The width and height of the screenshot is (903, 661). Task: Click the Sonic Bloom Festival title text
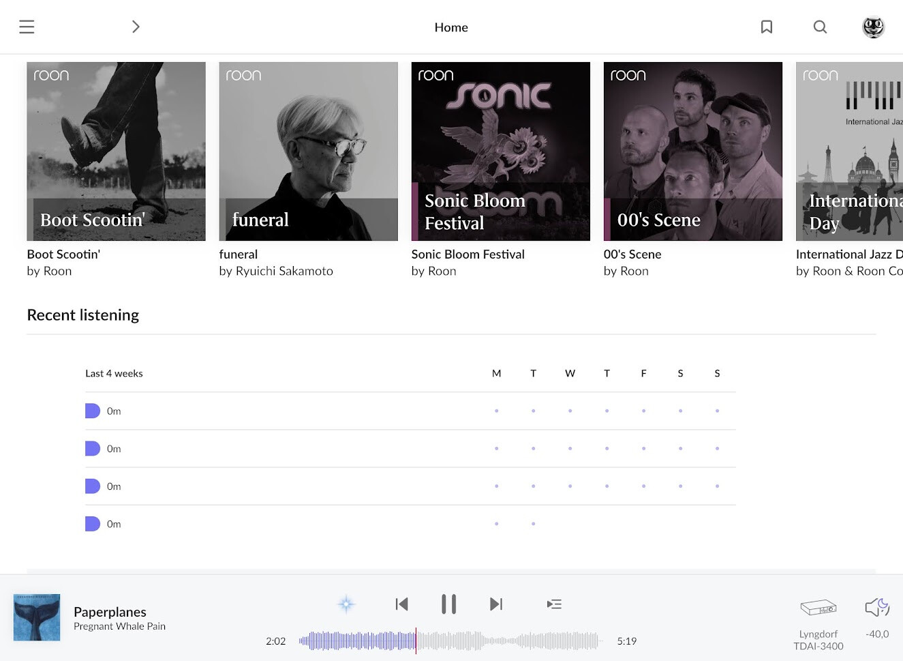pos(468,254)
